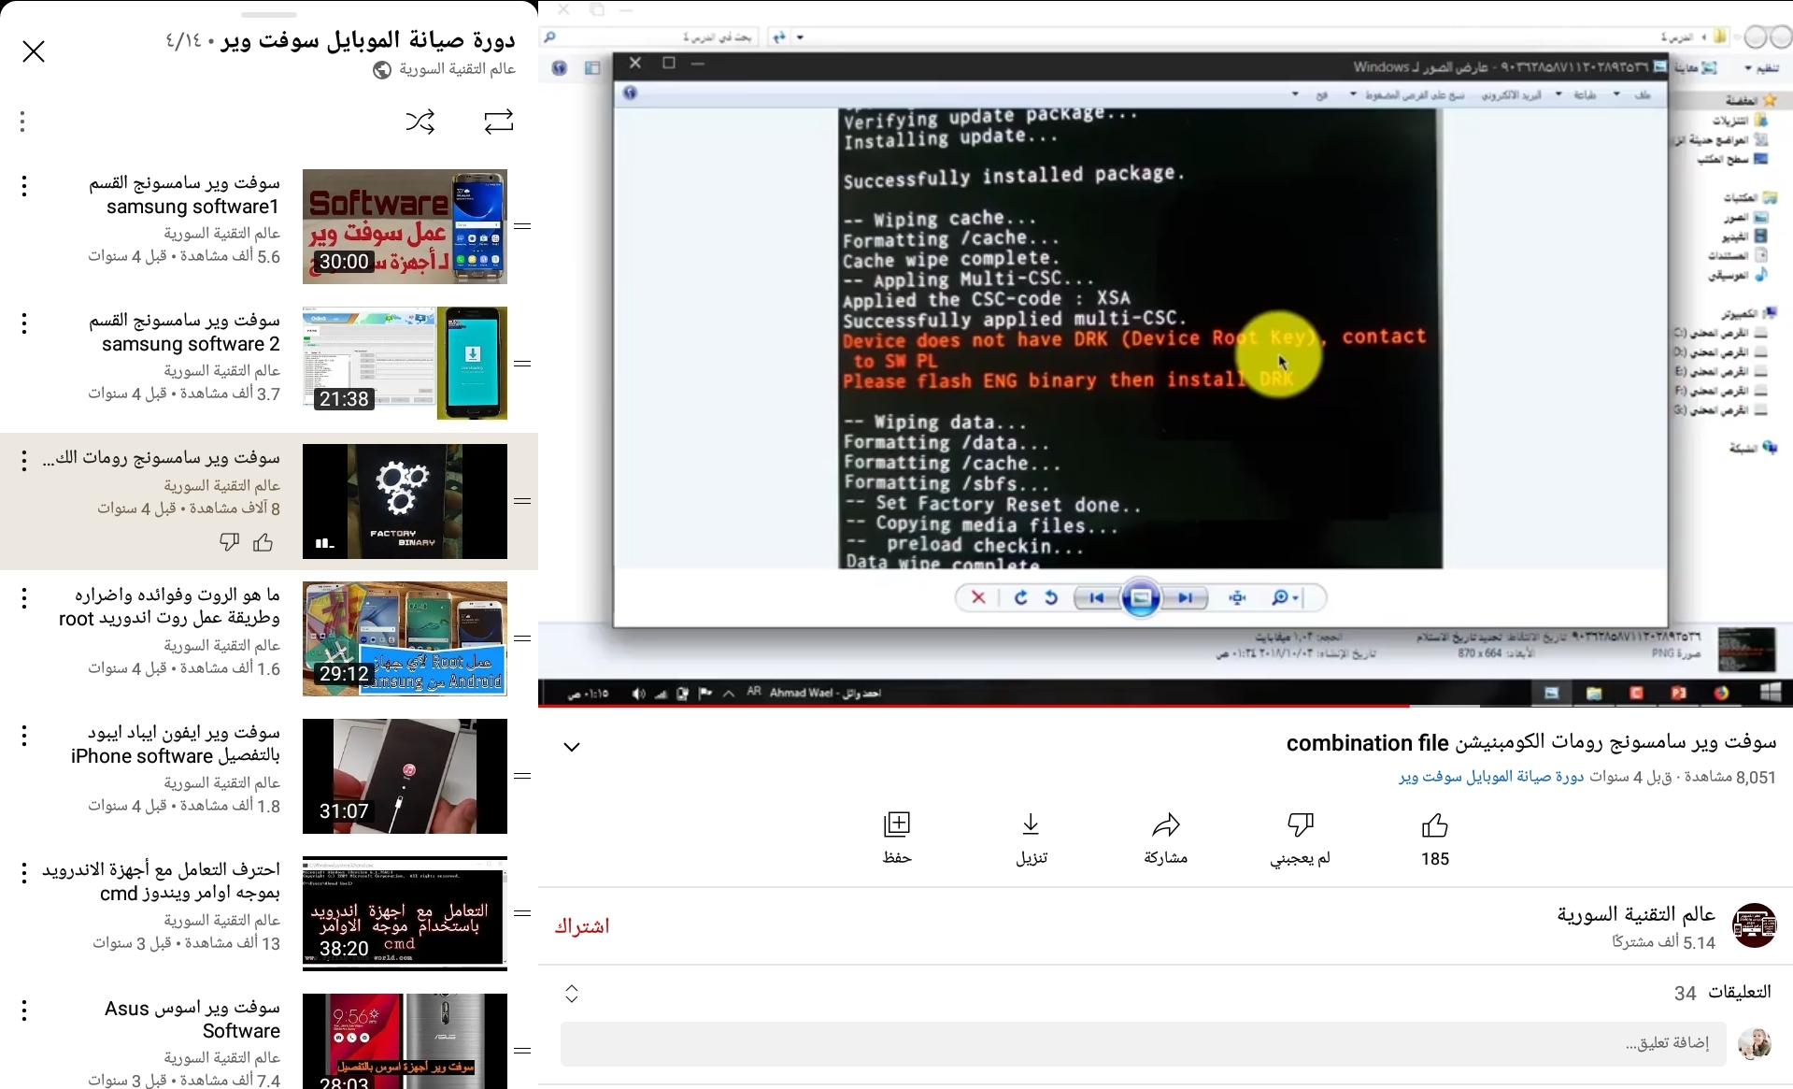
Task: Open the cmd commands 38:20 video thumbnail
Action: tap(405, 913)
